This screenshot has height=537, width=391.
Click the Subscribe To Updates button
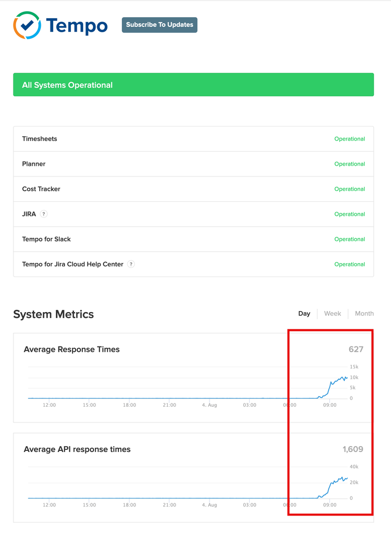[x=160, y=25]
